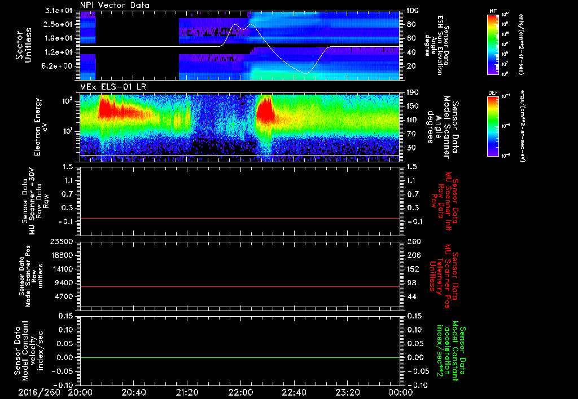Screen dimensions: 578x399
Task: Click the "3.1e+01" sector tick value
Action: (x=59, y=11)
